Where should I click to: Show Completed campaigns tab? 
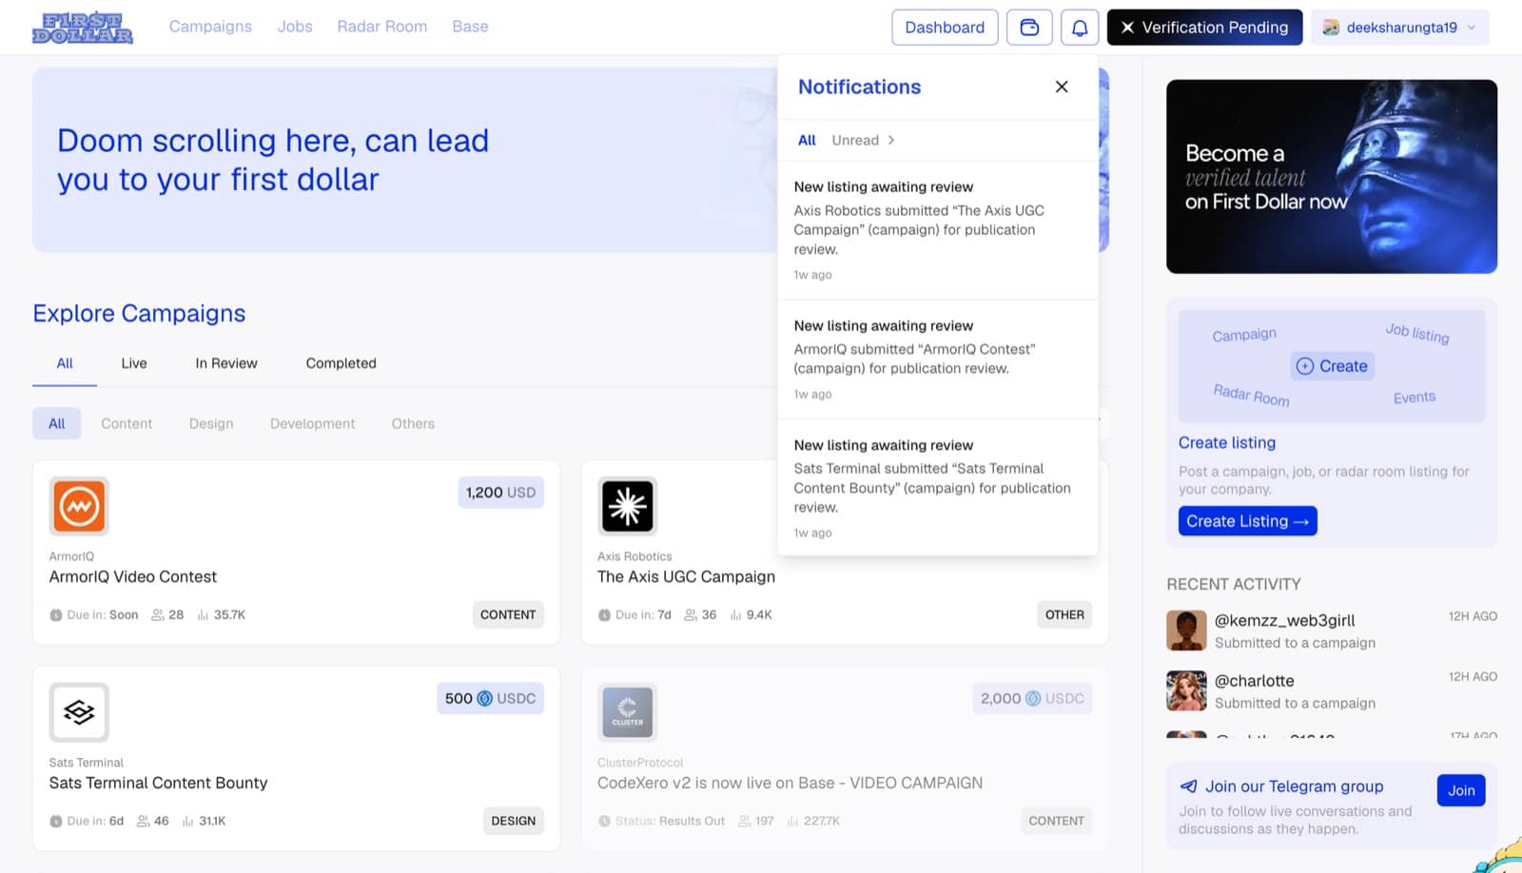(x=341, y=363)
